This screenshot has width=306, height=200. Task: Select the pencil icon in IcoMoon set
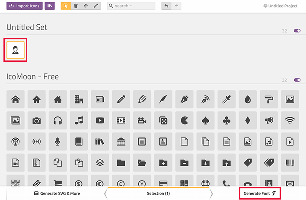(121, 99)
